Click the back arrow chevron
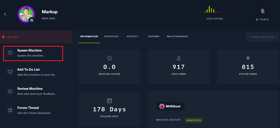Viewport: 280px width, 128px height. click(x=5, y=14)
